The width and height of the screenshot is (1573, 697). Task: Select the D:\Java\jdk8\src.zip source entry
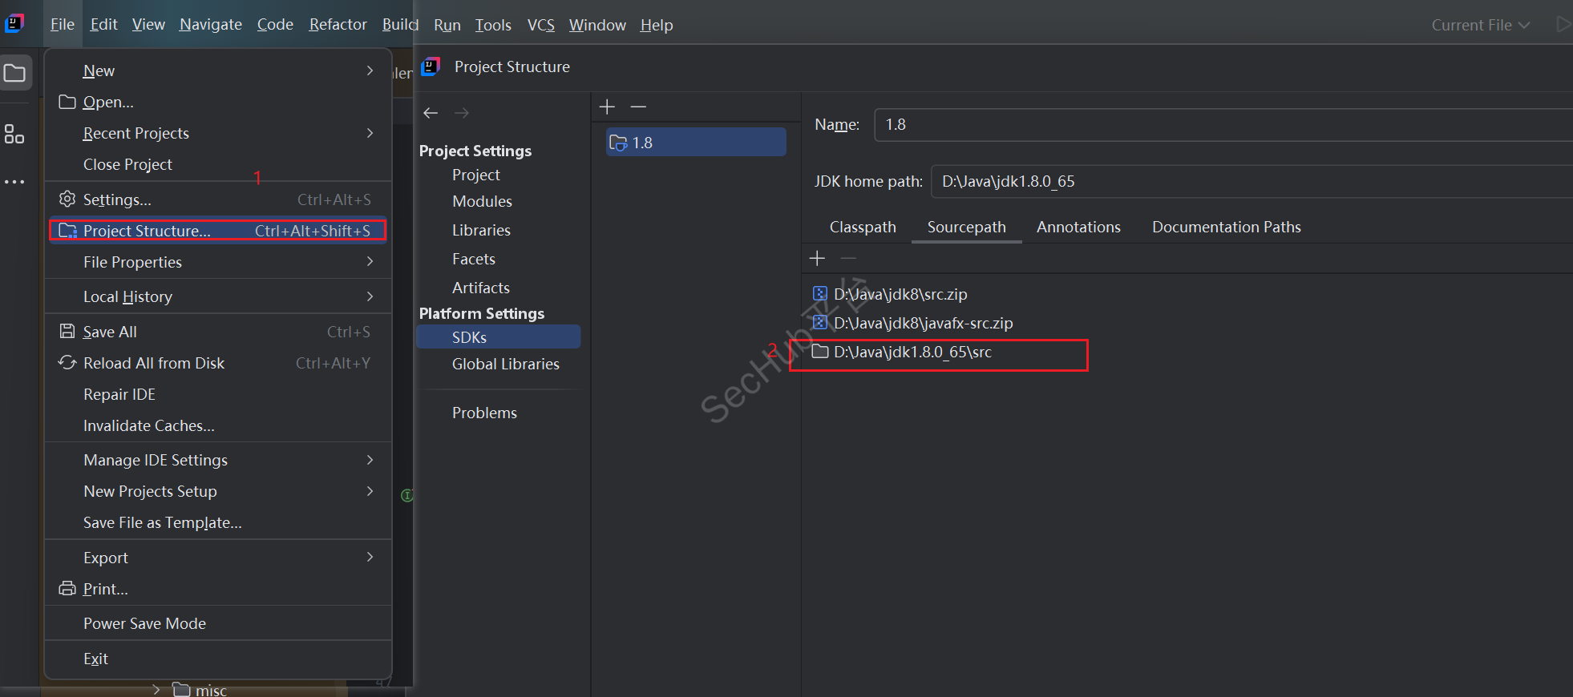(x=900, y=294)
